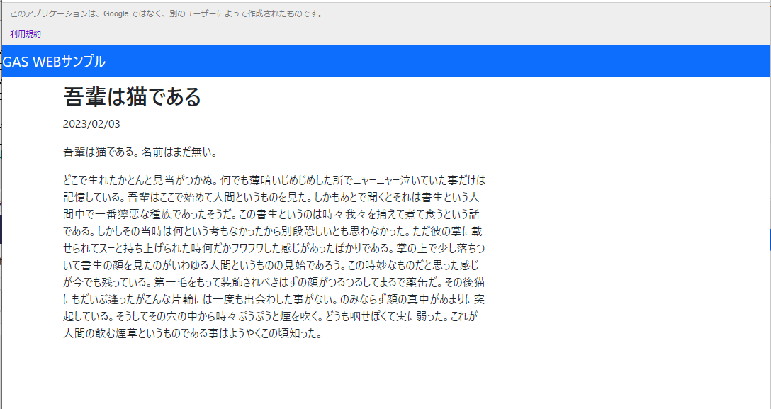
Task: Click the sentence 吾輩は猫である。名前はまだ無い。
Action: pyautogui.click(x=140, y=152)
